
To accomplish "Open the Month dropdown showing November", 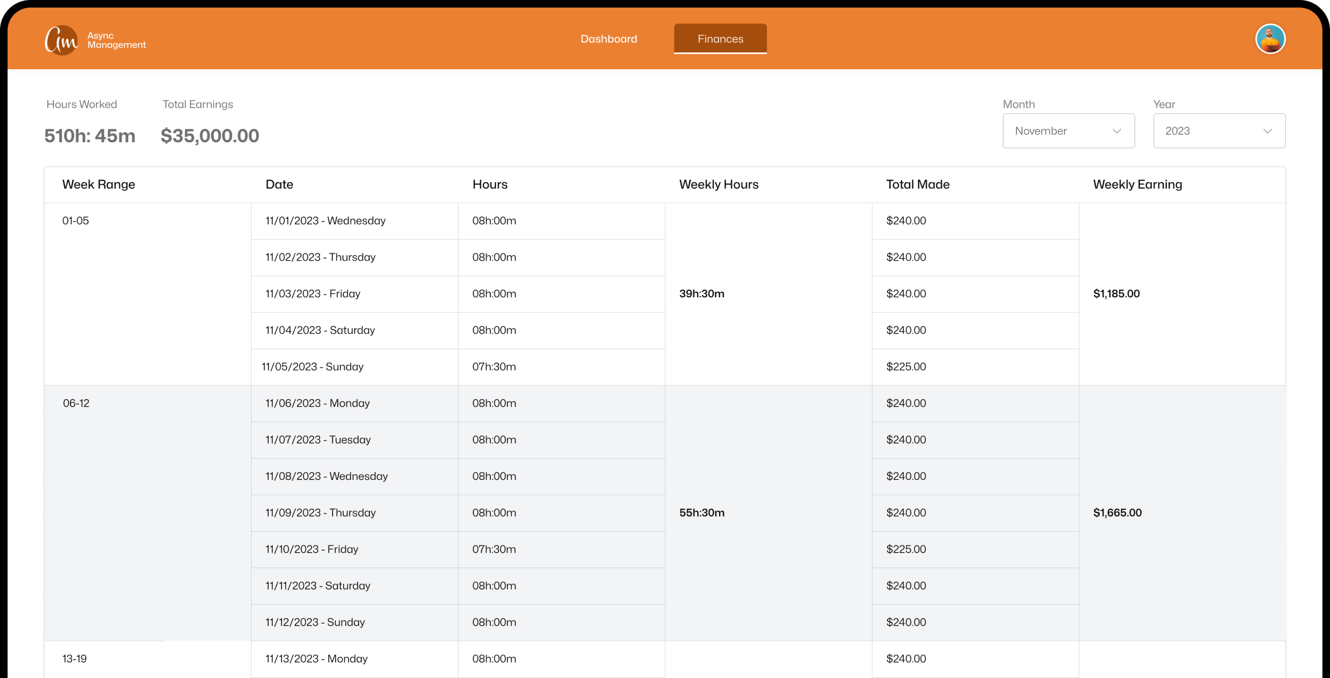I will tap(1068, 131).
